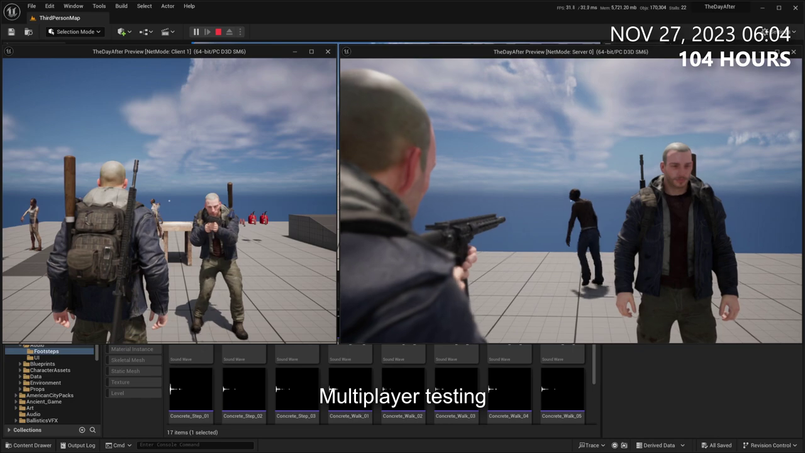The width and height of the screenshot is (805, 453).
Task: Open the Build menu
Action: (x=121, y=6)
